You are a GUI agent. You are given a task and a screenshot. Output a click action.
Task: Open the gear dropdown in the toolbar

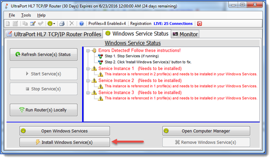[x=51, y=24]
